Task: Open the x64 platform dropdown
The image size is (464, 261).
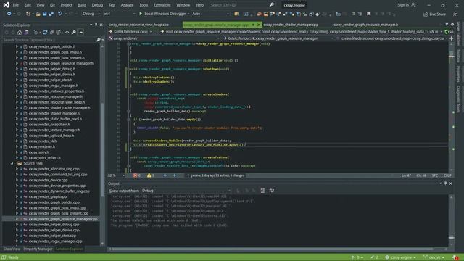Action: click(119, 14)
